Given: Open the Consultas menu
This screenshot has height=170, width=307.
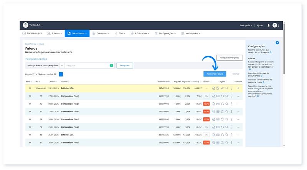Looking at the screenshot, I should [x=101, y=33].
